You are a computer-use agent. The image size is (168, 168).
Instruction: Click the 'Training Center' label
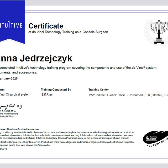[x=99, y=90]
